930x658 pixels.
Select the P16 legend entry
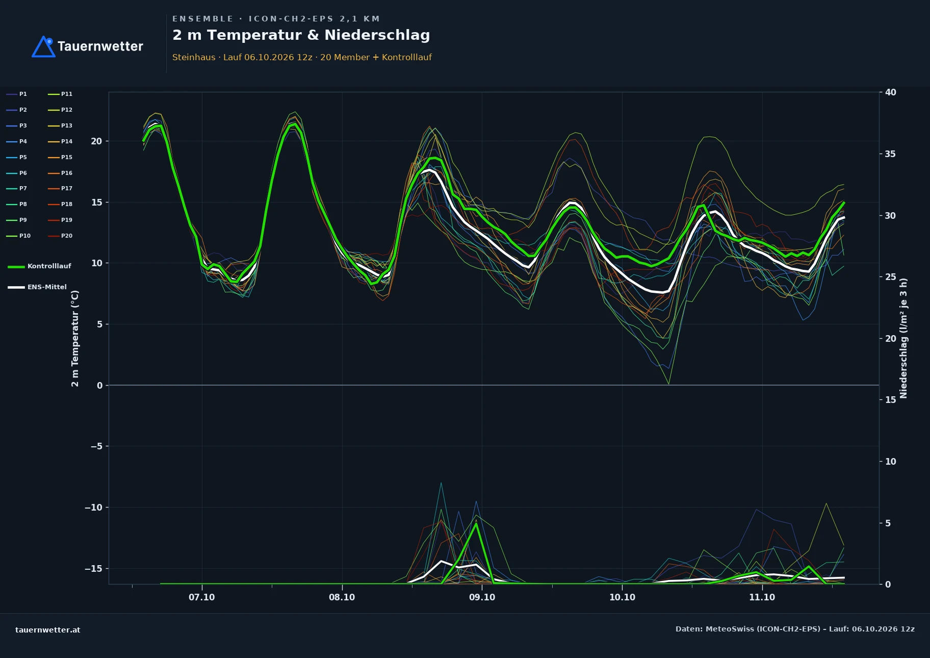pos(60,173)
